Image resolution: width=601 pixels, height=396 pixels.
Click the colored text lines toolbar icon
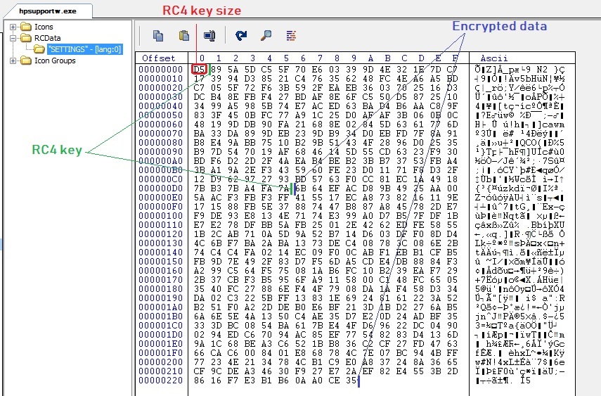[291, 36]
